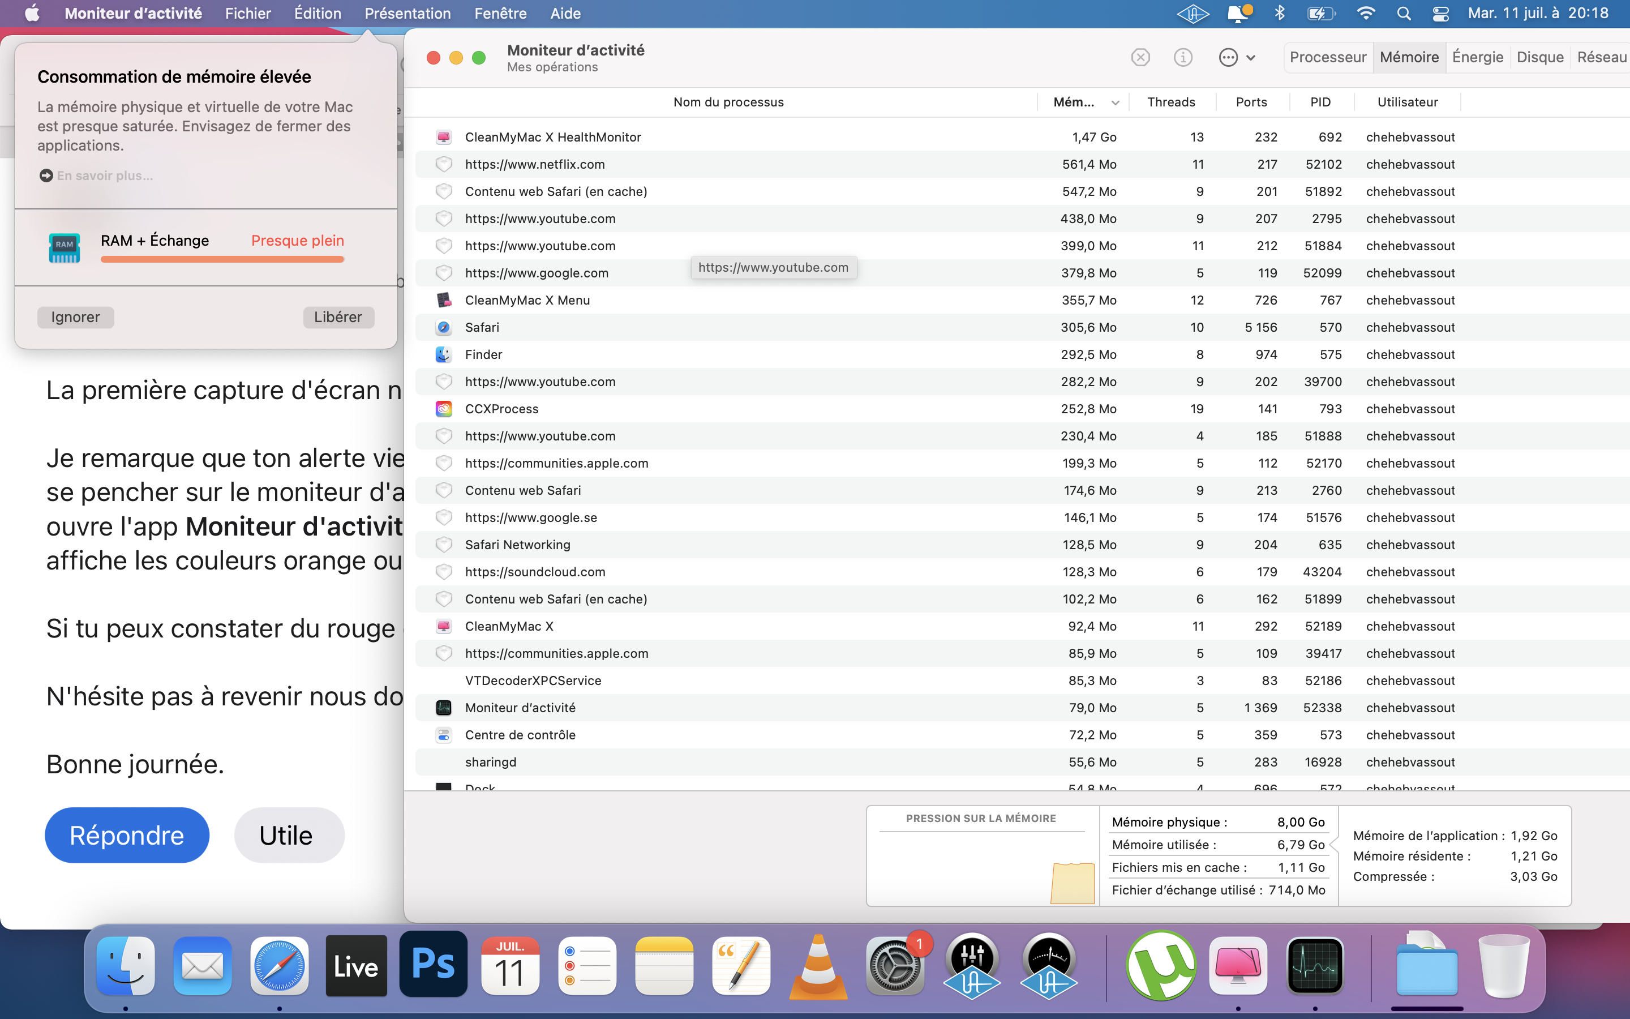Screen dimensions: 1630x1019
Task: Click the Wi-Fi status icon
Action: (1365, 14)
